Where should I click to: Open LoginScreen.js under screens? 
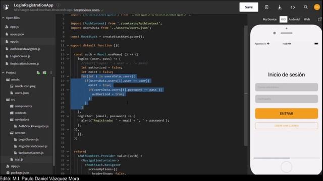[28, 140]
